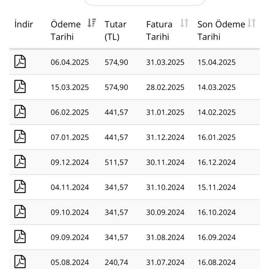This screenshot has height=269, width=269.
Task: Select the 341,57 amount beside 09.09.2024
Action: click(x=116, y=237)
